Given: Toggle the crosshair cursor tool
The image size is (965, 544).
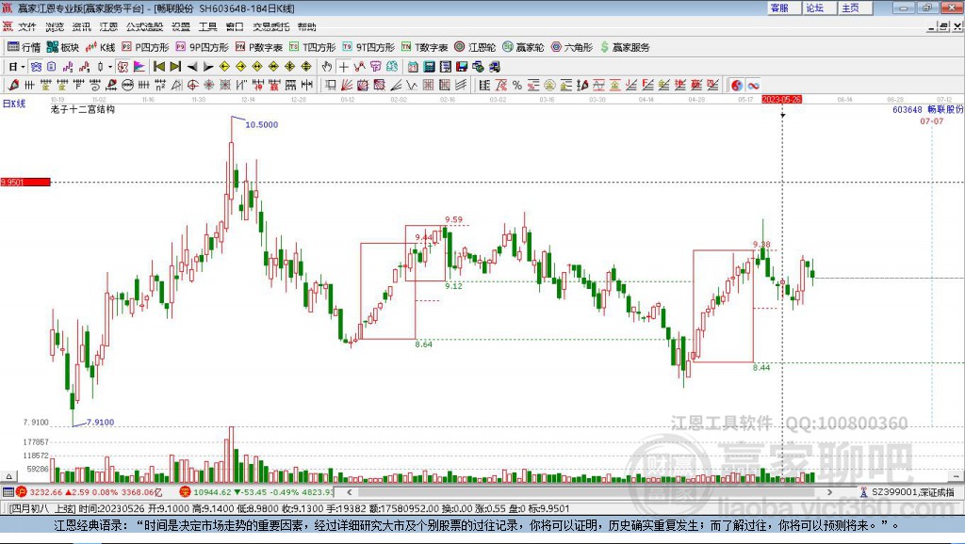Looking at the screenshot, I should pos(343,67).
